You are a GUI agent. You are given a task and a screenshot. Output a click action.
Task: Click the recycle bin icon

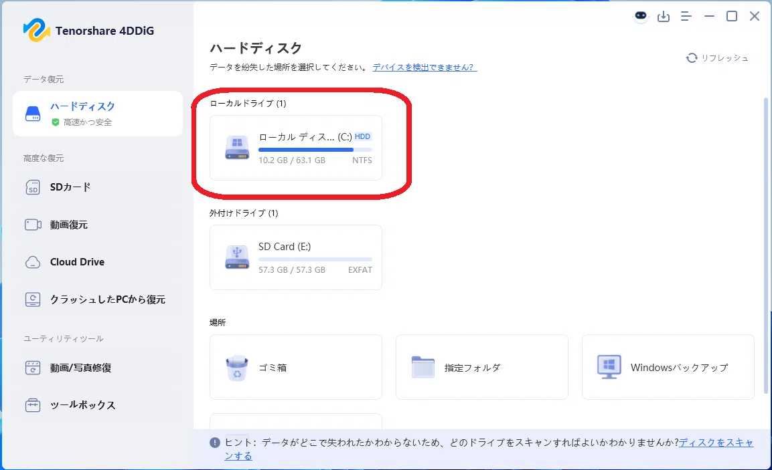coord(237,368)
